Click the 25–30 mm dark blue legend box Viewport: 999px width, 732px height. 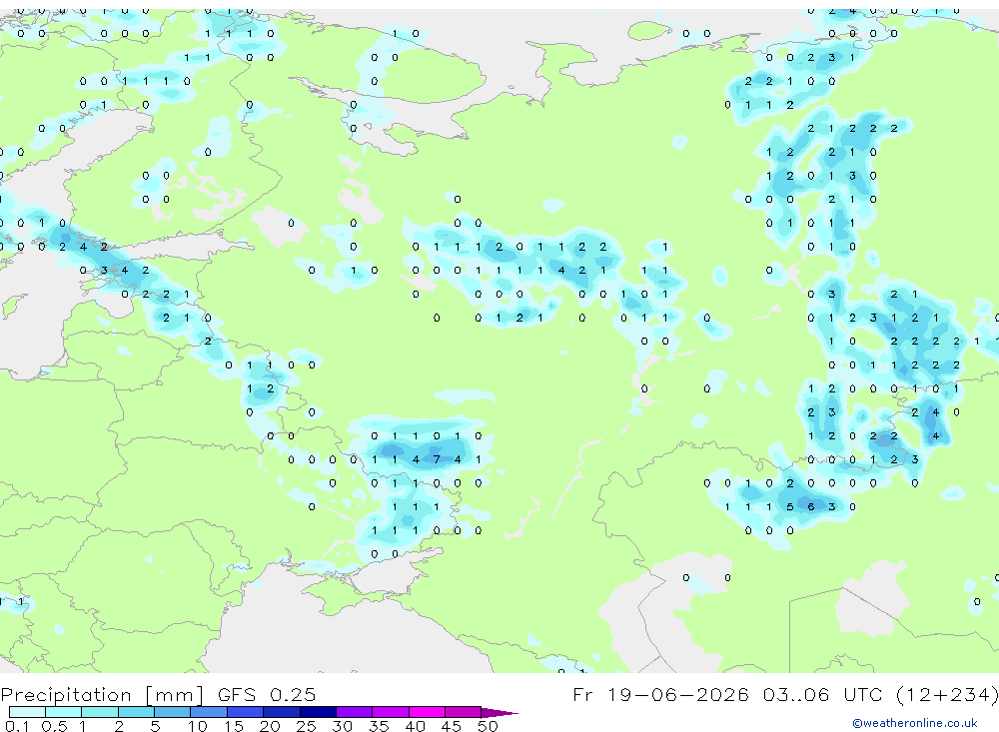point(318,712)
